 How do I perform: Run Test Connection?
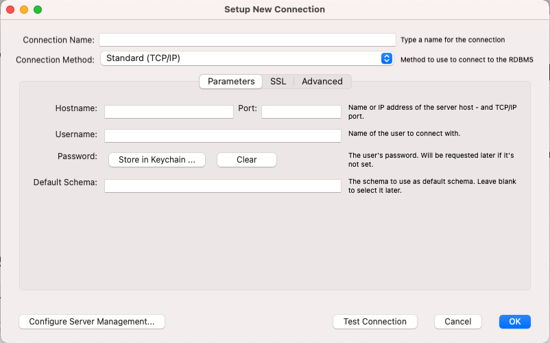[x=375, y=321]
